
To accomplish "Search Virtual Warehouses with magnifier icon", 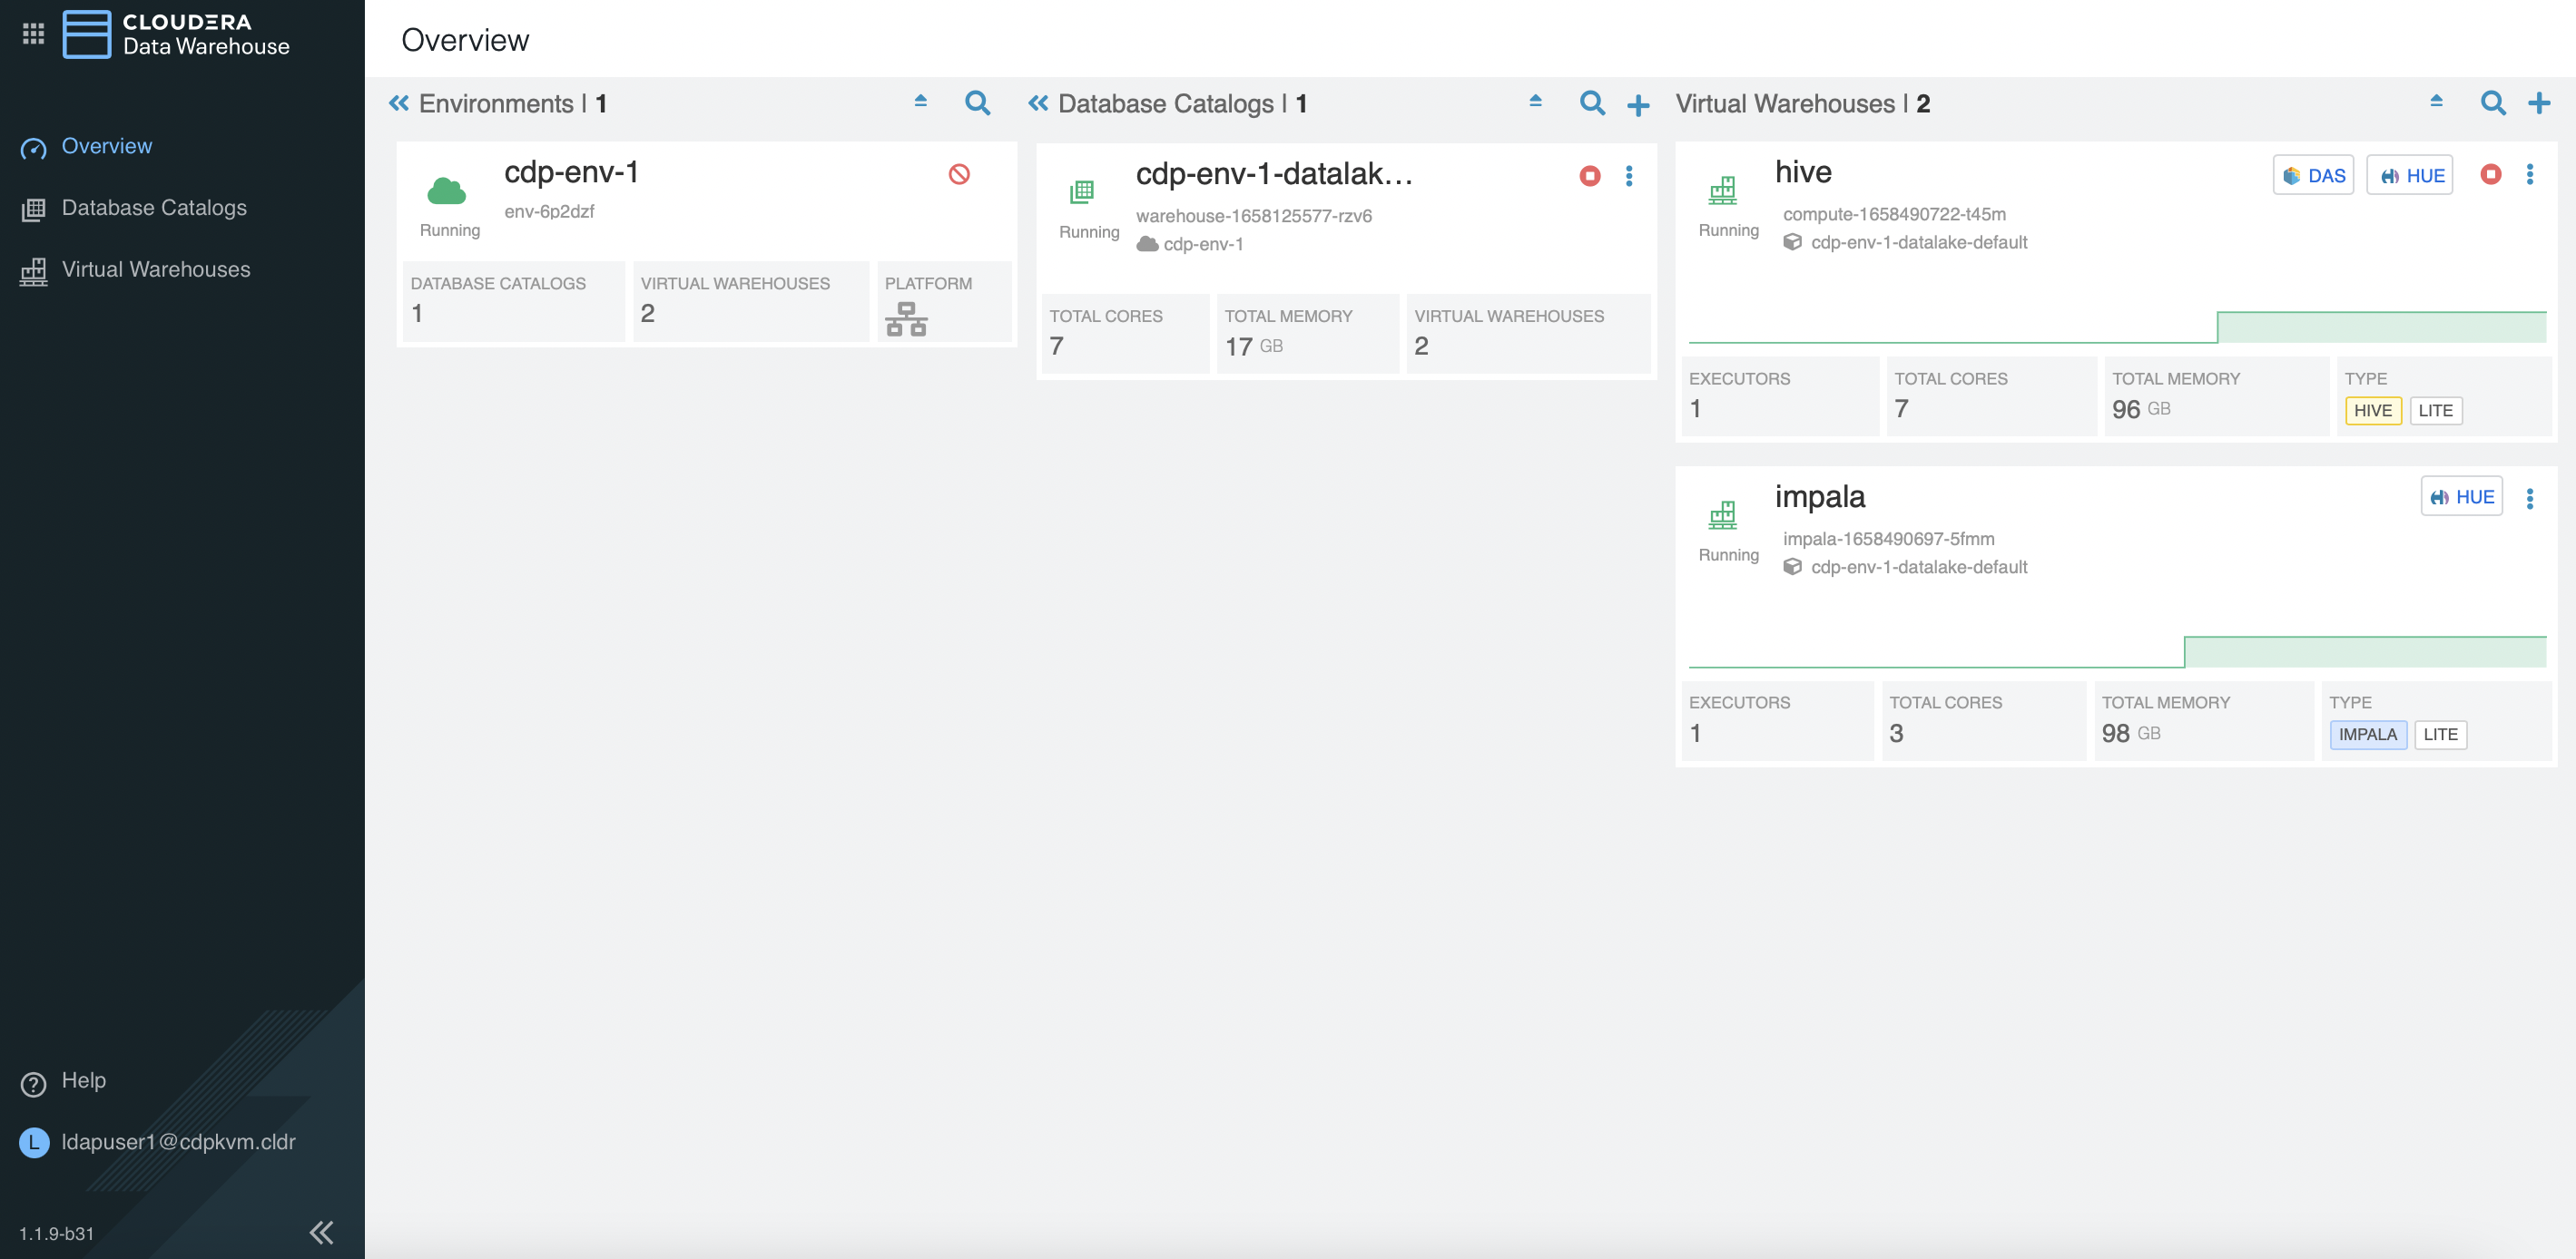I will coord(2492,104).
